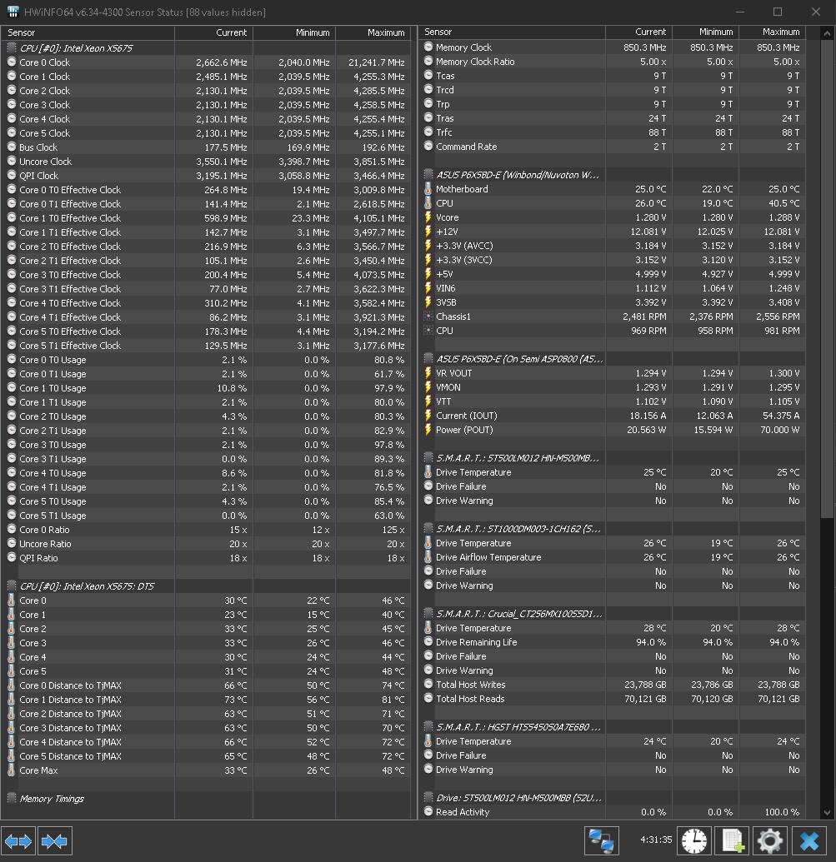Click the 4:31:35 elapsed time display

(656, 840)
